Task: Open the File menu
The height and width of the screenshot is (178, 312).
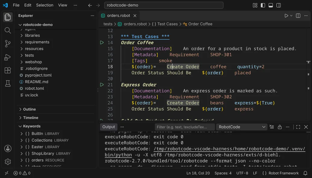Action: [x=16, y=5]
